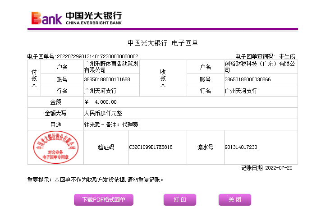Viewport: 321px width, 212px height.
Task: Click the 验证码 label cell
Action: [x=106, y=147]
